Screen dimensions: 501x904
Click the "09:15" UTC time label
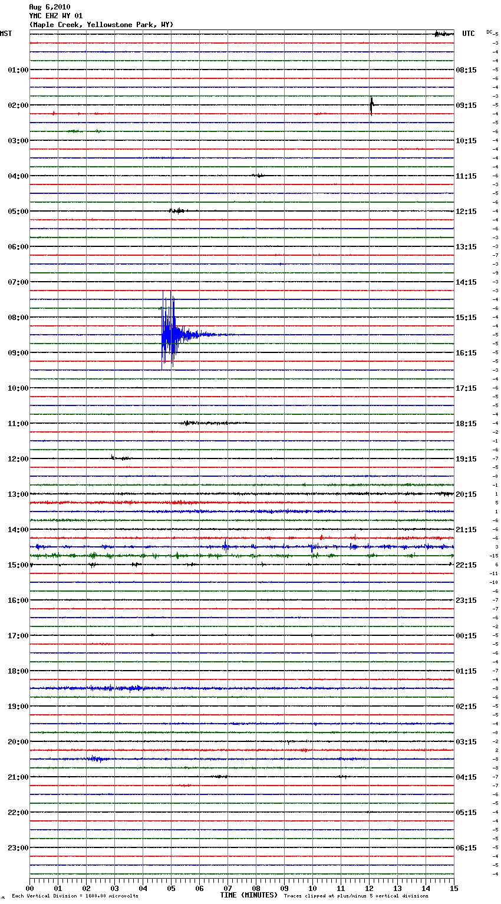(x=466, y=105)
